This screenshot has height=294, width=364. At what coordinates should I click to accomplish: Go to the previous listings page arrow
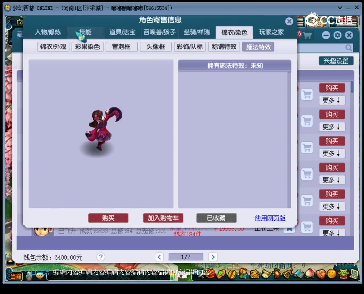tap(160, 257)
